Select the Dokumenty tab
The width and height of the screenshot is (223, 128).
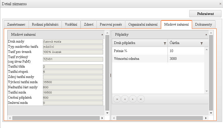(x=203, y=25)
